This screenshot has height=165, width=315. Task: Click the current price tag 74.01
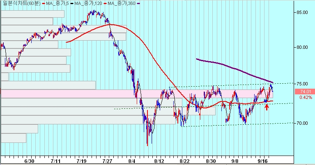click(305, 92)
